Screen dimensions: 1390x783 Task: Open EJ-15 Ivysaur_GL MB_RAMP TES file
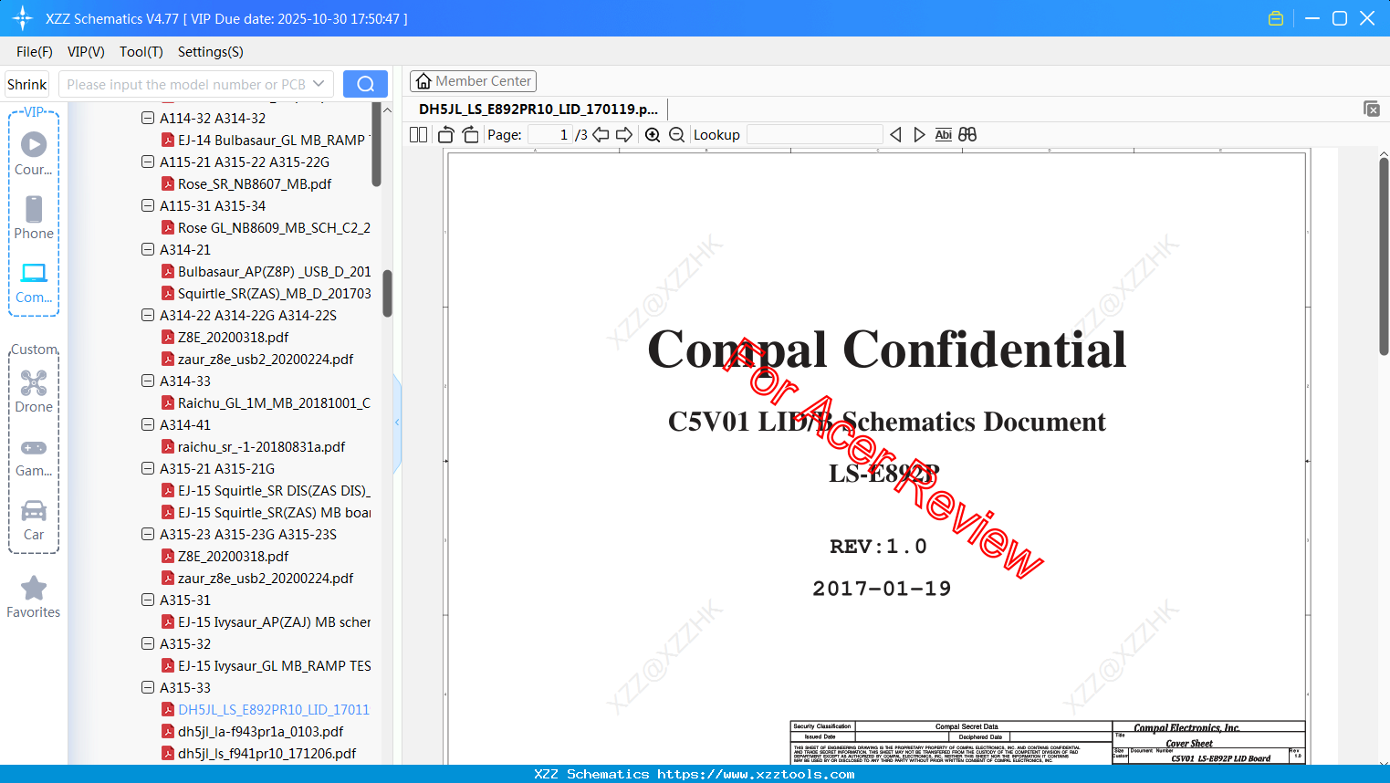(275, 665)
